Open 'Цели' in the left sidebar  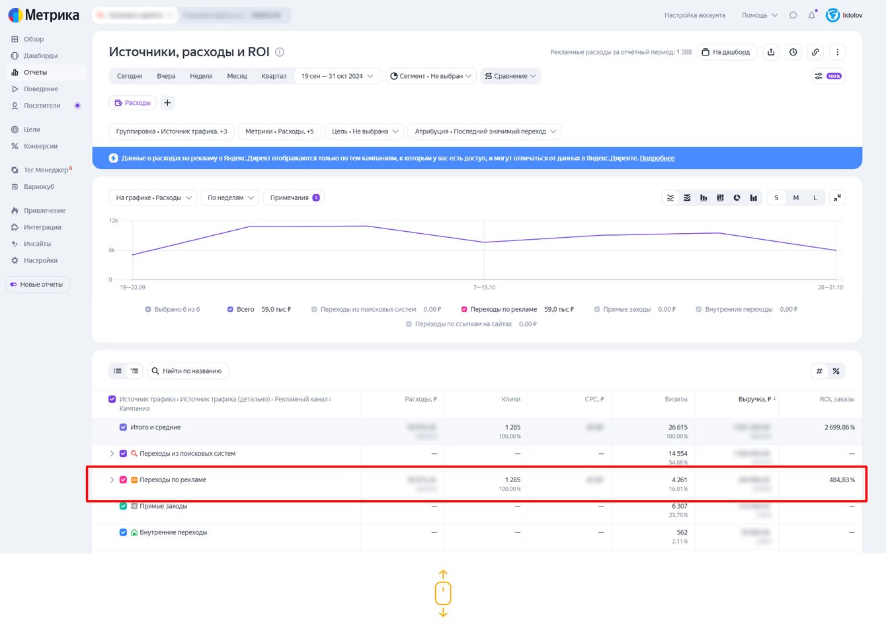(32, 129)
